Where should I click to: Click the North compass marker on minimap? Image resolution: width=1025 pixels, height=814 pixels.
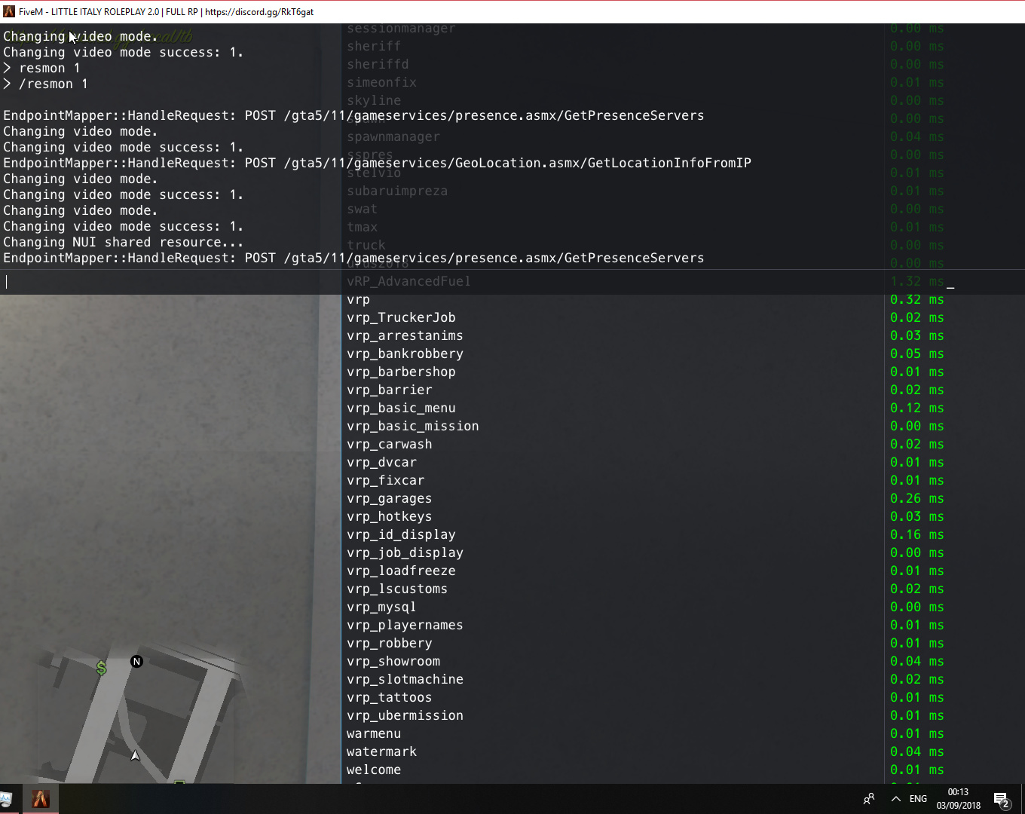(x=136, y=662)
